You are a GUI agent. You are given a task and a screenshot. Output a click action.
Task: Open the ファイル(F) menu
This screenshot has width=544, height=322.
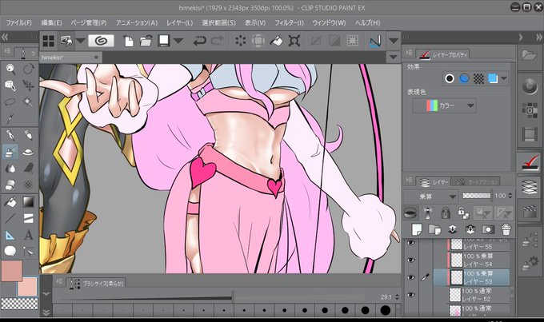[18, 23]
